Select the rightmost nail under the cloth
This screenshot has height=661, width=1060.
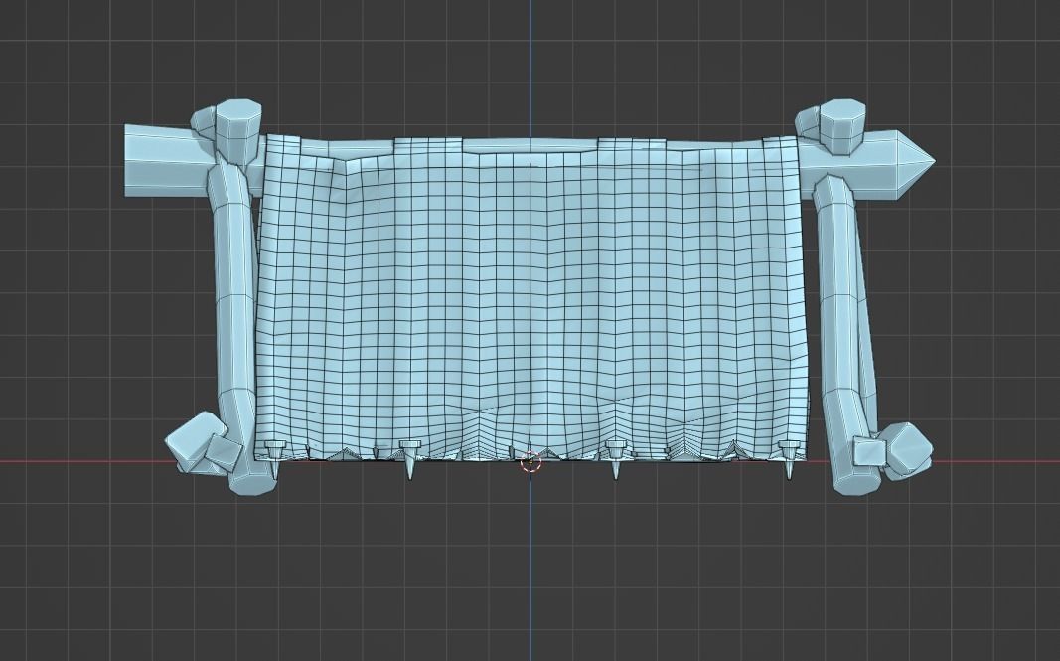tap(790, 459)
